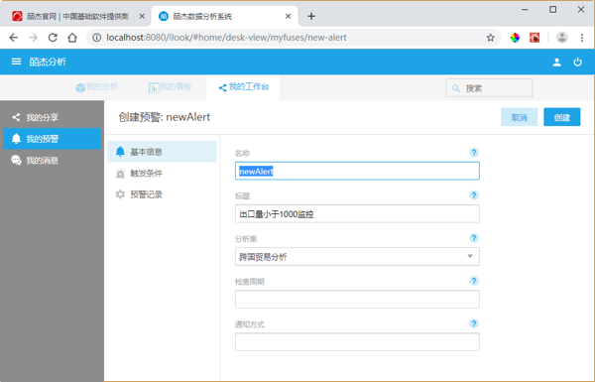Click the 名称 input with newAlert
This screenshot has height=382, width=595.
tap(357, 171)
